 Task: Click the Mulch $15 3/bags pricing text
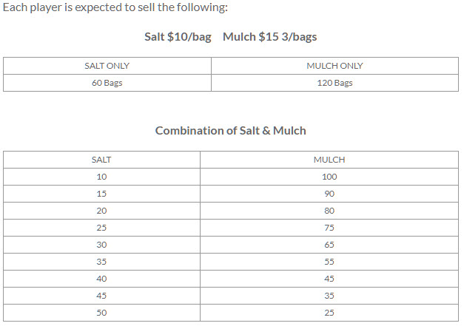pyautogui.click(x=269, y=37)
